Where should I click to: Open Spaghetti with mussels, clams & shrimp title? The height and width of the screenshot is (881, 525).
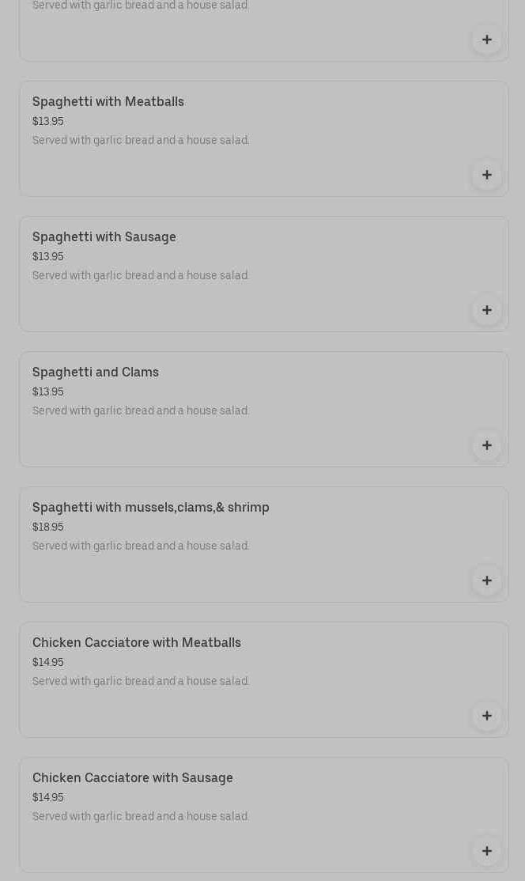[x=151, y=507]
